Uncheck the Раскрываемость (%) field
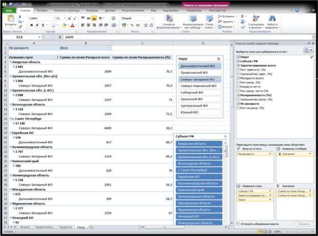318x236 pixels. (x=238, y=95)
